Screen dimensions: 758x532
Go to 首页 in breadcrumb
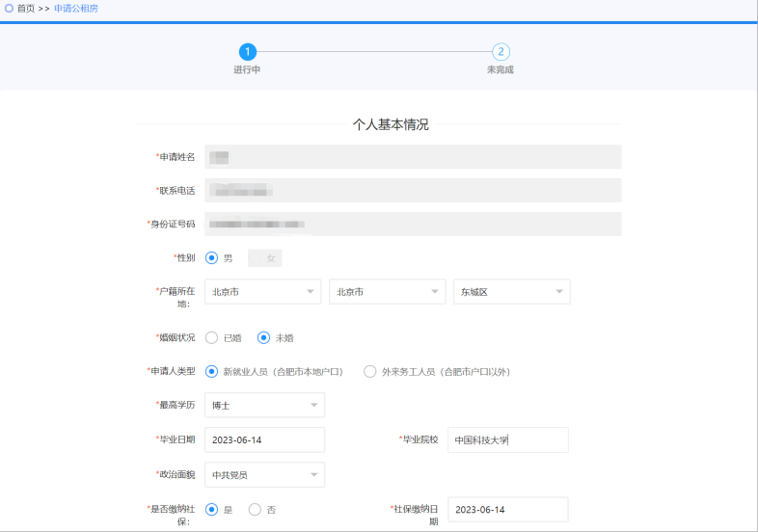[26, 8]
